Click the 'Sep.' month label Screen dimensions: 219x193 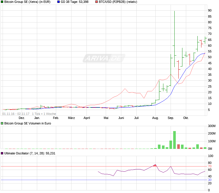pyautogui.click(x=171, y=118)
